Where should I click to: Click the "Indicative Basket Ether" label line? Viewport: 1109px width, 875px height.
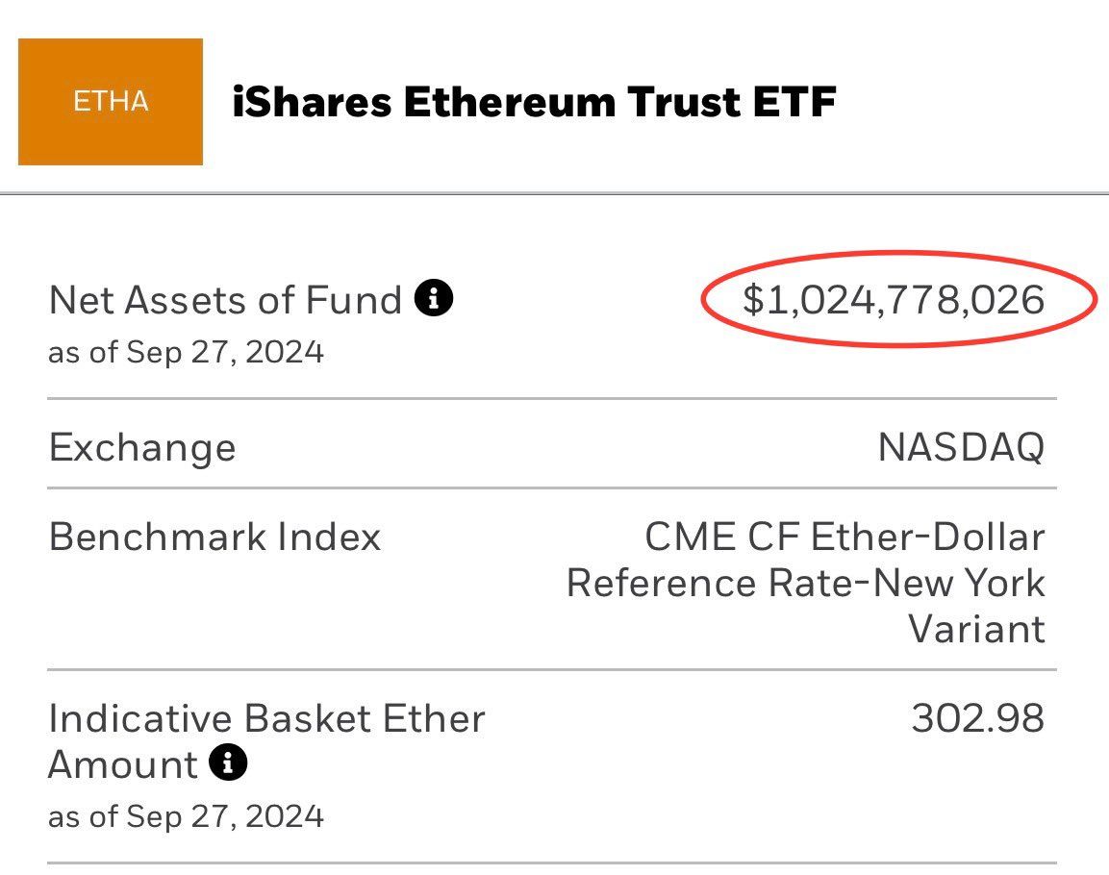coord(266,719)
